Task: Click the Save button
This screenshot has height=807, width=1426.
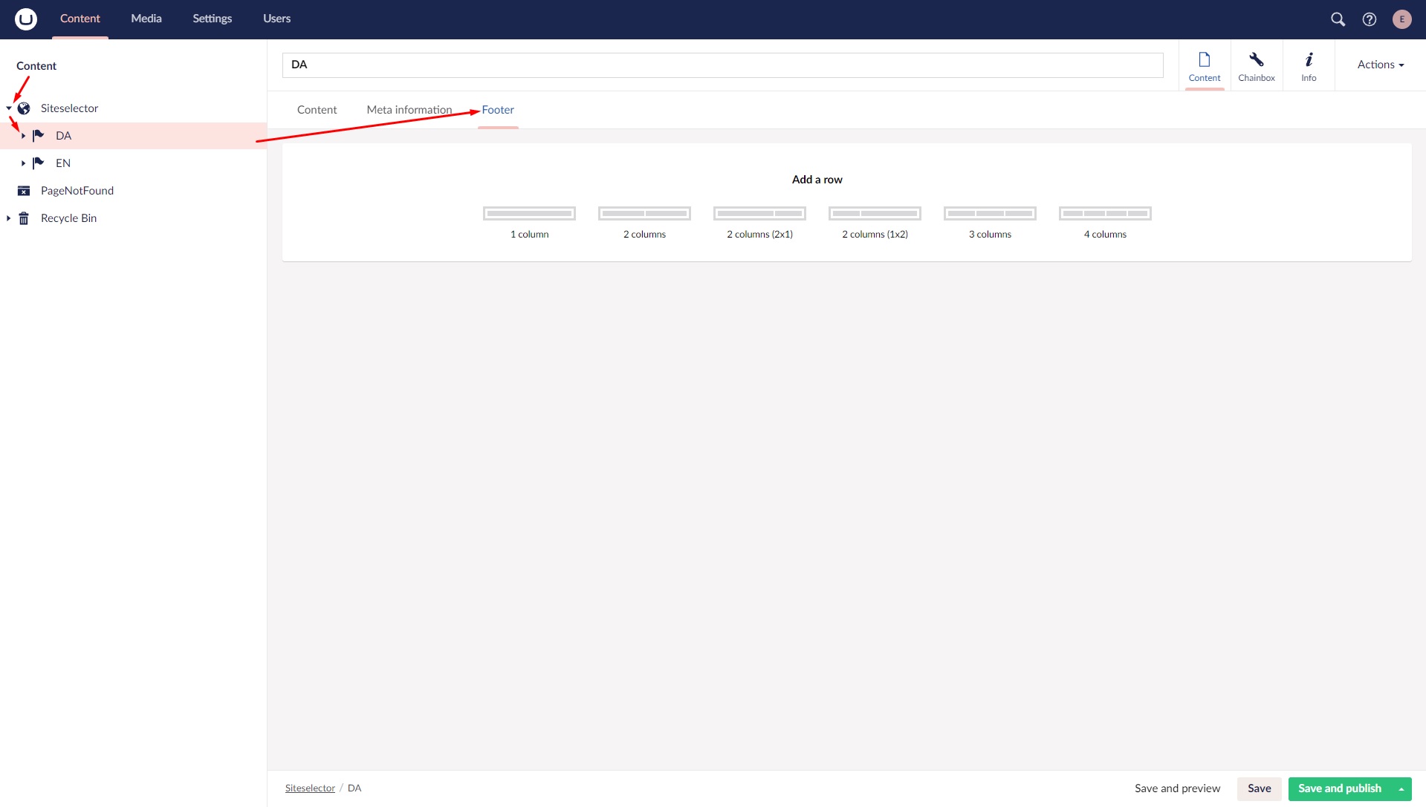Action: click(x=1259, y=788)
